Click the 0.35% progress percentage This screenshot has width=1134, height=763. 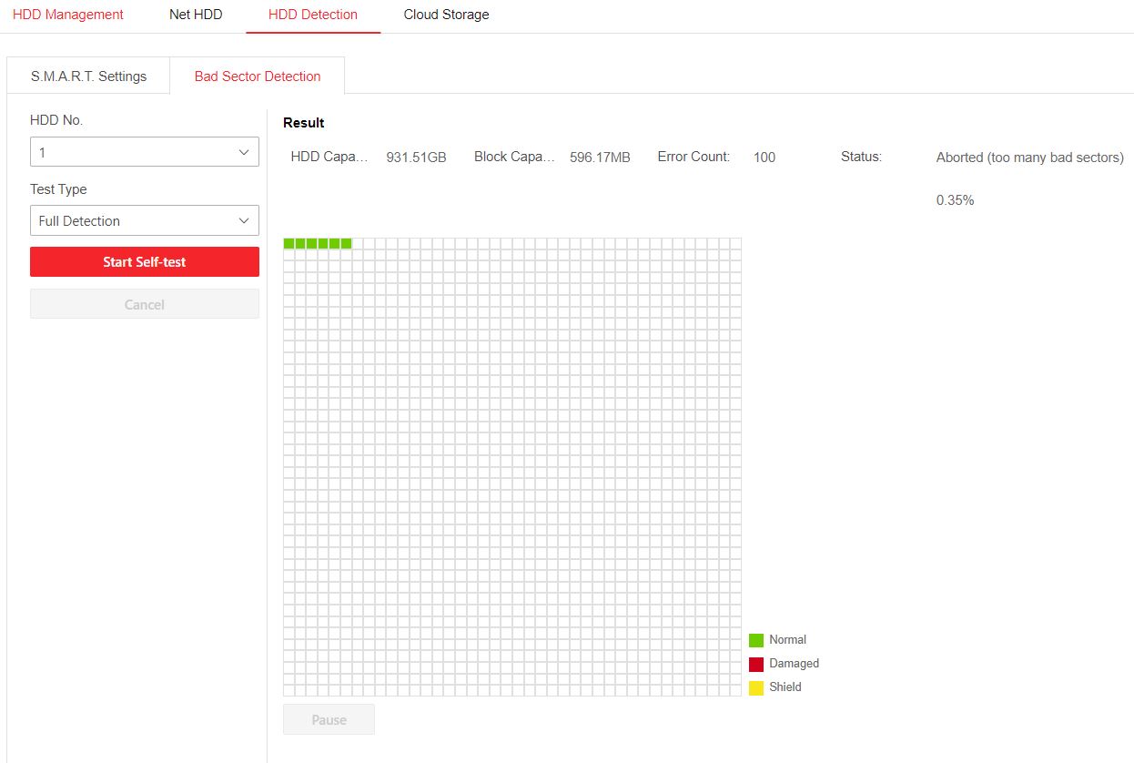tap(955, 200)
